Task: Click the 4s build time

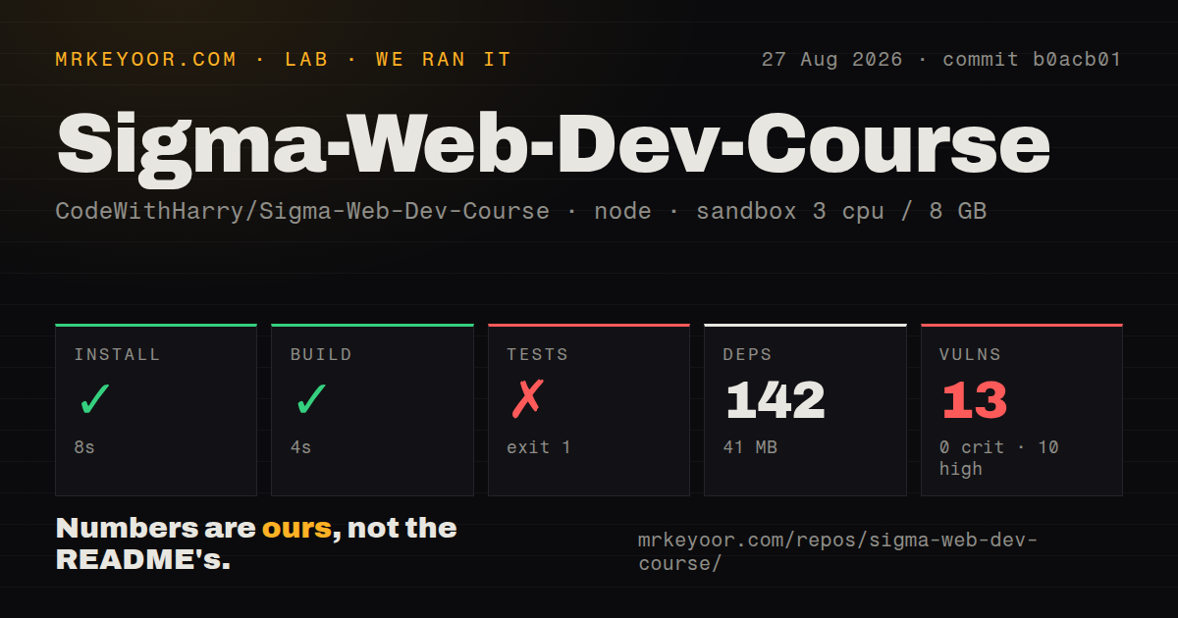Action: click(300, 447)
